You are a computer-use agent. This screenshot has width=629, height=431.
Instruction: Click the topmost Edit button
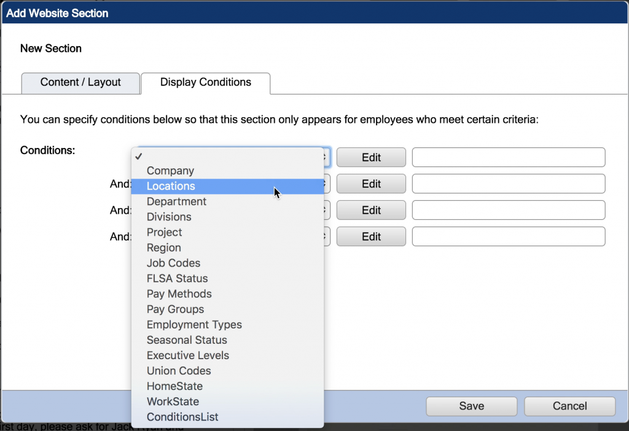[x=371, y=157]
